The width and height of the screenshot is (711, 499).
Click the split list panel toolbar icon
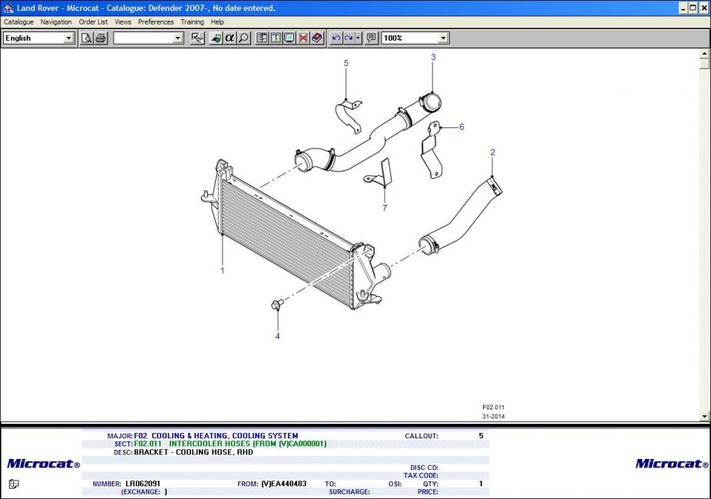point(262,38)
